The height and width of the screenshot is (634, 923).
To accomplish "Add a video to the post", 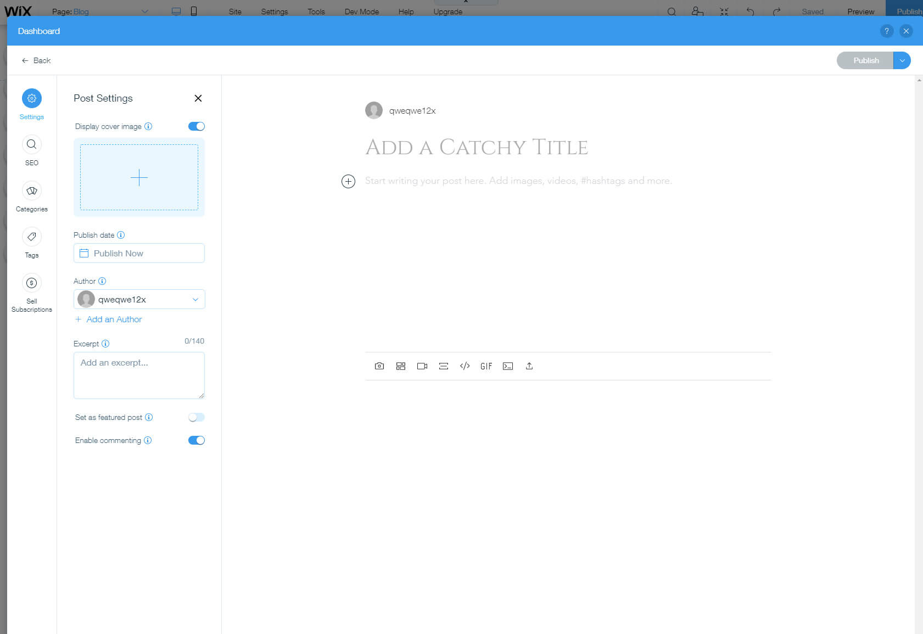I will point(422,366).
